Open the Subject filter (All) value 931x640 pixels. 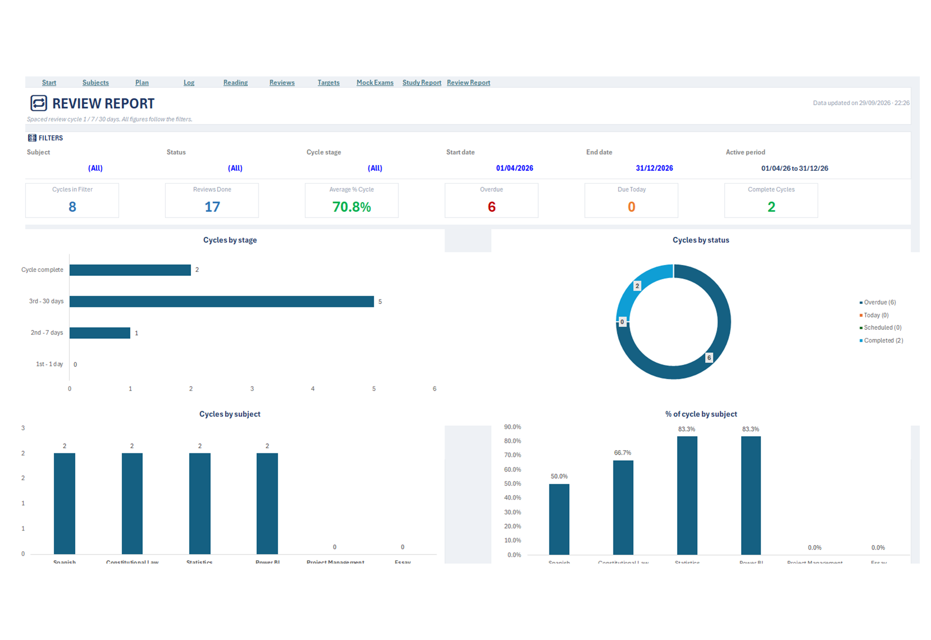pyautogui.click(x=96, y=168)
